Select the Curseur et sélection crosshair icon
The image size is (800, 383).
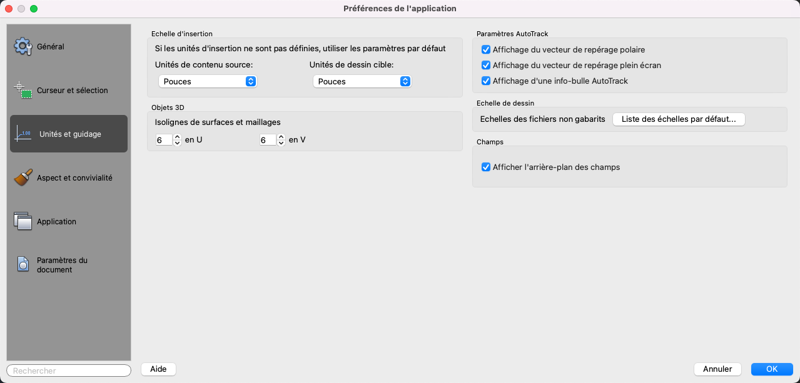click(x=23, y=90)
